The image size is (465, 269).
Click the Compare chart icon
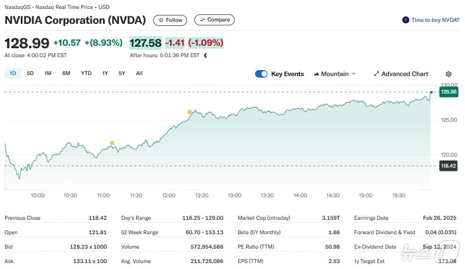click(x=201, y=20)
